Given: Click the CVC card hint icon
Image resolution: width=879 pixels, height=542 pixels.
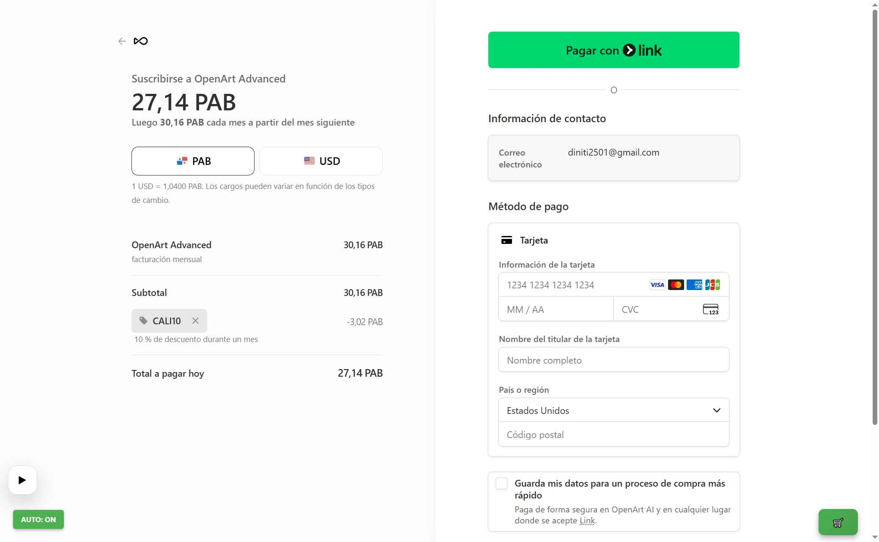Looking at the screenshot, I should pyautogui.click(x=710, y=309).
